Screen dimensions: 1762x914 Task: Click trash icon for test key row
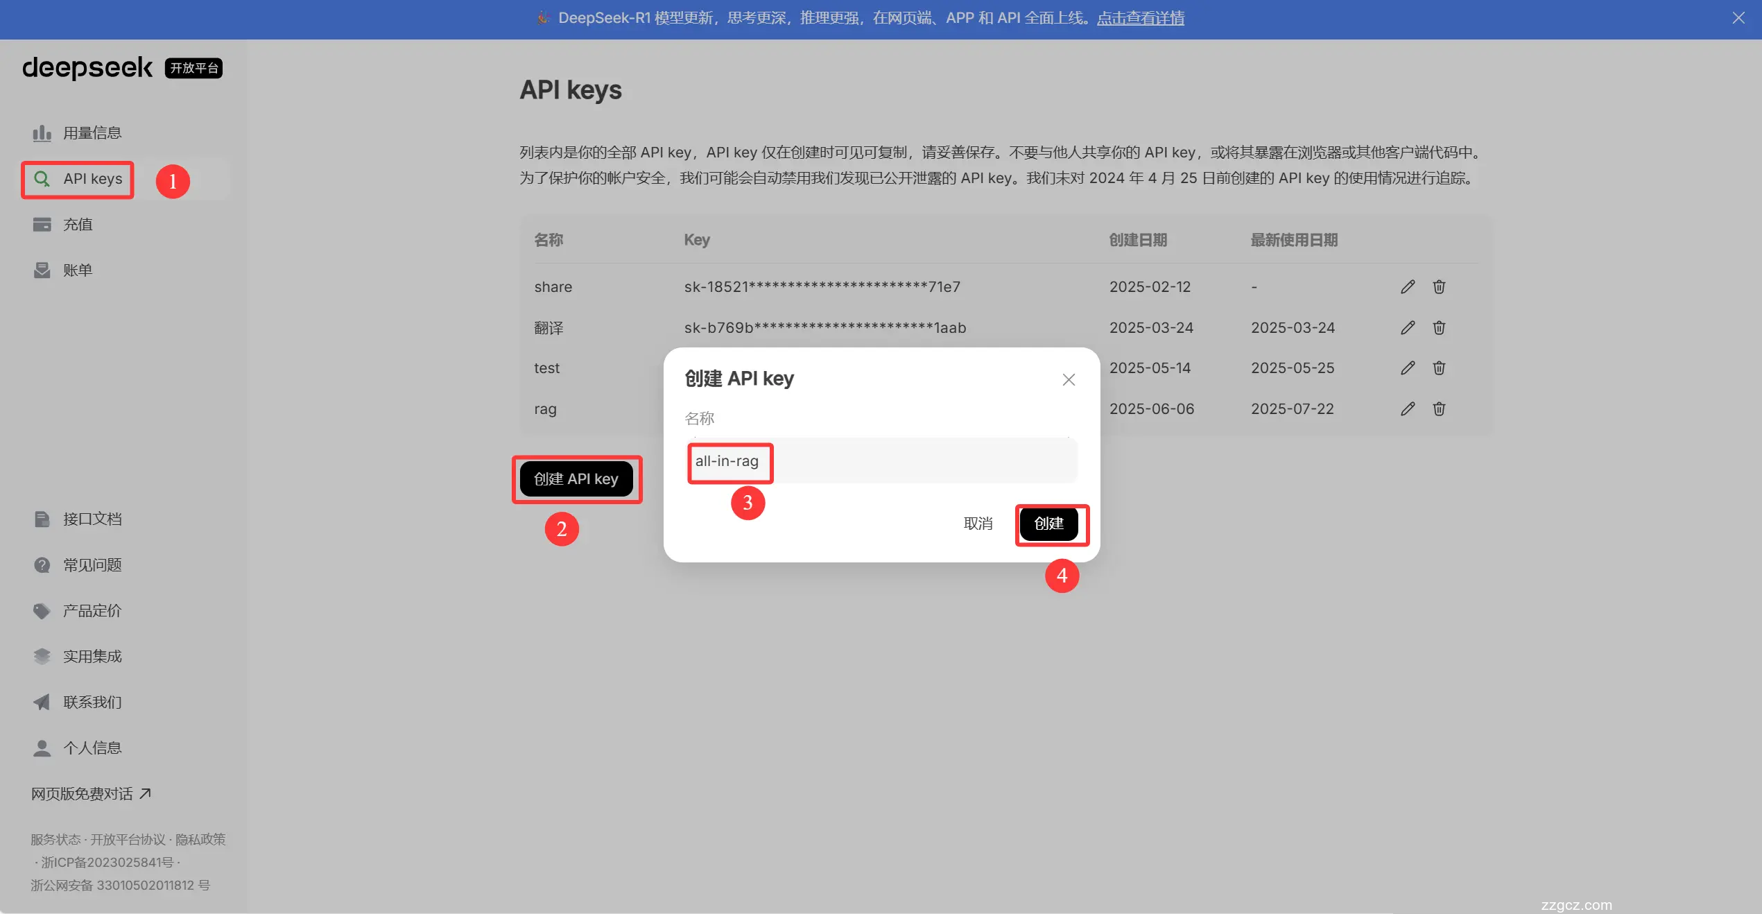click(1439, 368)
